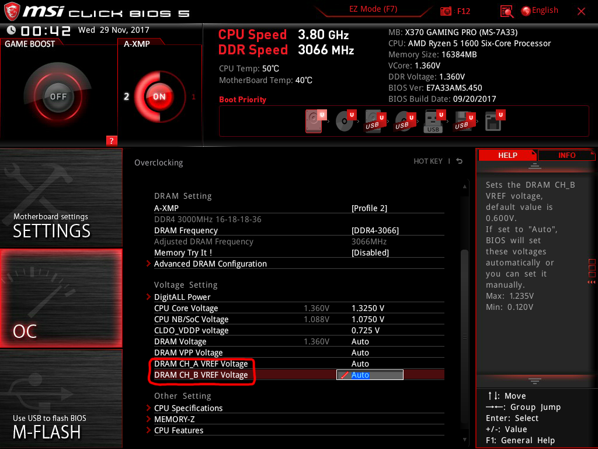Open the HELP tab
Screen dimensions: 598x449
(x=507, y=156)
